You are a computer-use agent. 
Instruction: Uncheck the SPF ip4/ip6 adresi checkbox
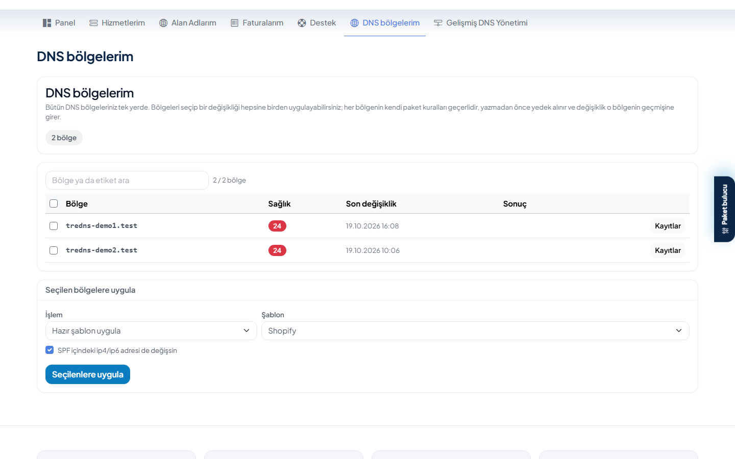50,350
